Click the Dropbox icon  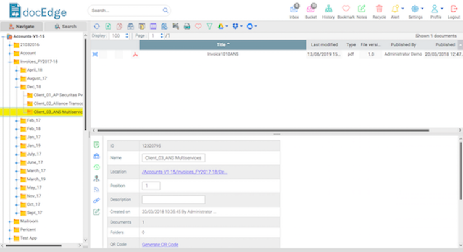point(235,27)
